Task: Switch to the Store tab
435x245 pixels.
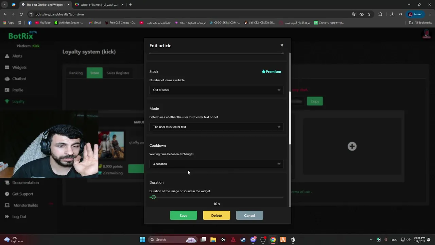Action: [94, 73]
